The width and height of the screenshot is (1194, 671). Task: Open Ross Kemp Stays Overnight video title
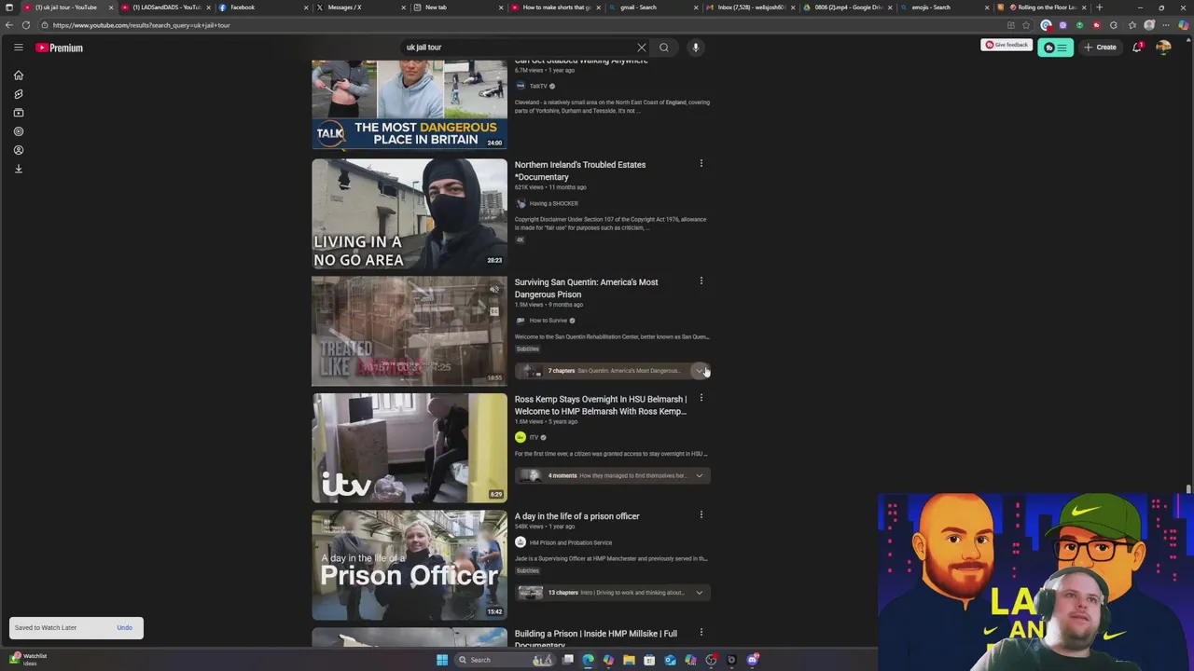point(601,405)
